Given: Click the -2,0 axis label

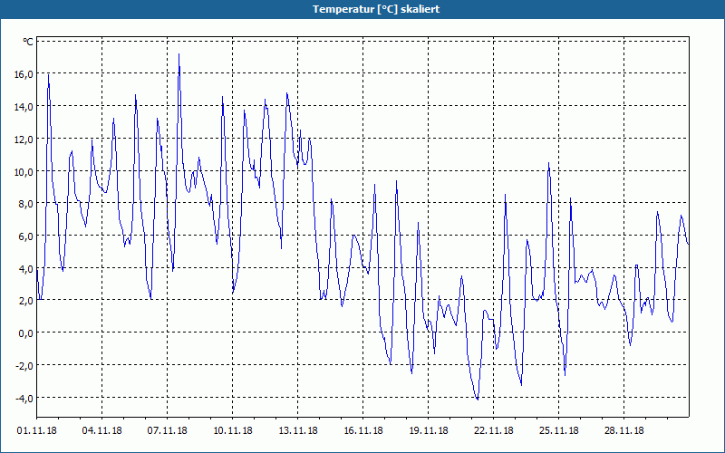Looking at the screenshot, I should tap(24, 366).
